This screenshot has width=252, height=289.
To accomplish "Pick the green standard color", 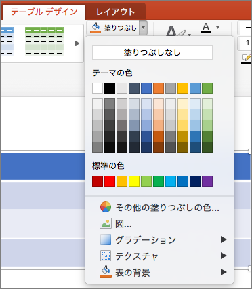I will pos(159,181).
